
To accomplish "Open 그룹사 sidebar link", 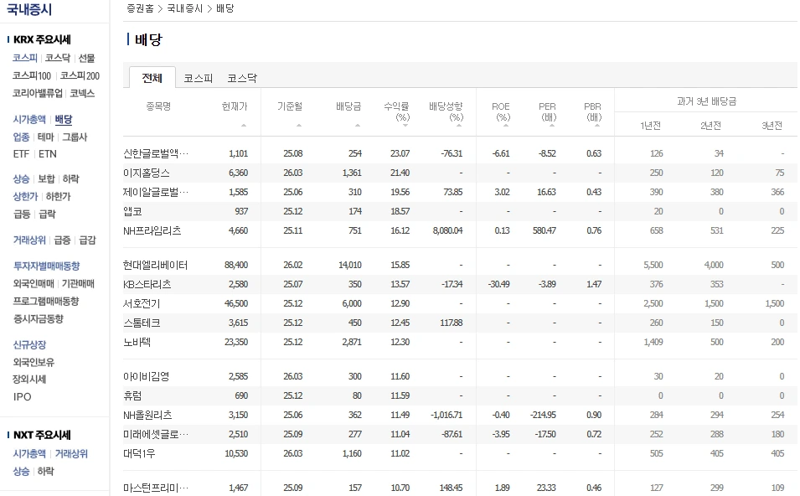I will (75, 137).
